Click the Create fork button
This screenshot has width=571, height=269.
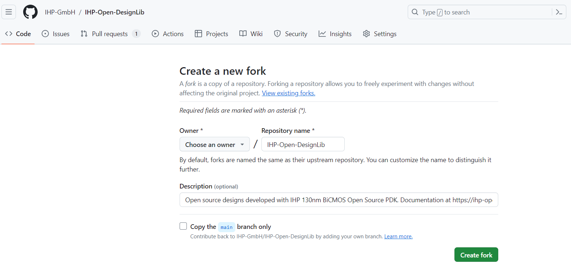(x=476, y=255)
